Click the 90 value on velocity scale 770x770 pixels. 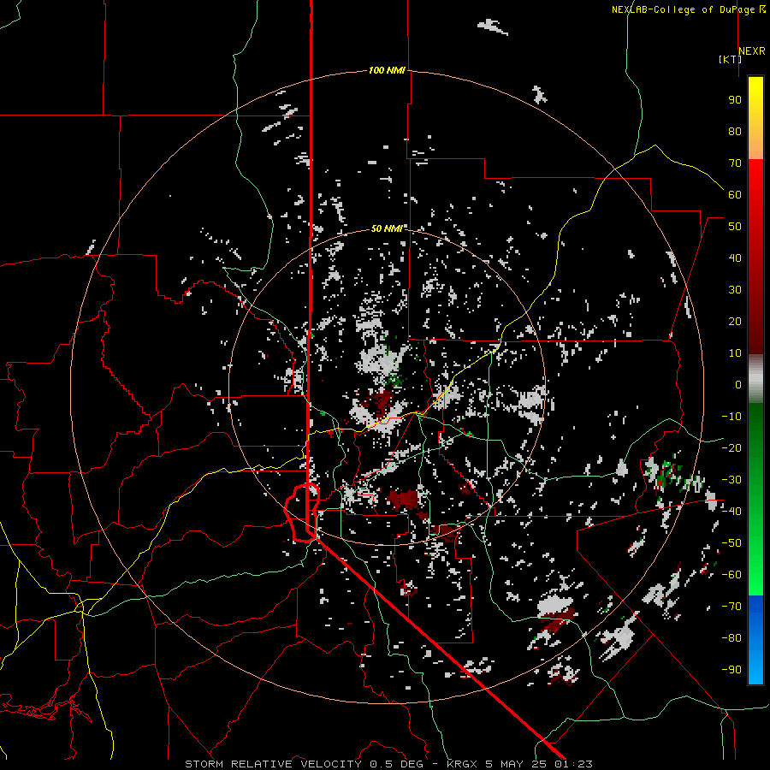point(735,100)
